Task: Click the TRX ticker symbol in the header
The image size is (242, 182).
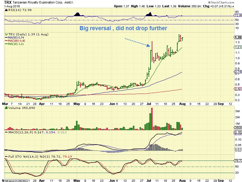Action: point(8,2)
